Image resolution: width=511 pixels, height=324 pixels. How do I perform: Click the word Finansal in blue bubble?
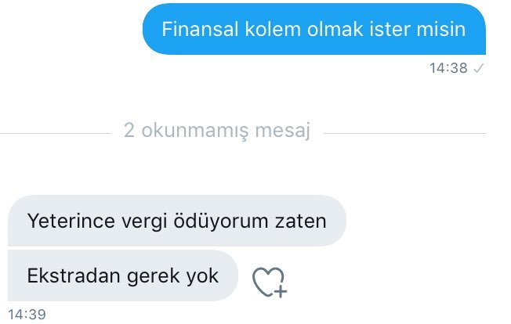point(200,29)
